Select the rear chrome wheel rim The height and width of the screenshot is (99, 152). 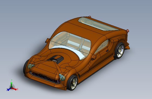coord(120,51)
